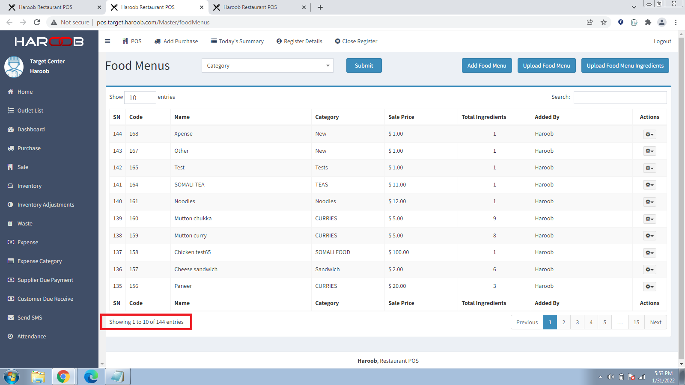
Task: Open Attendance in the sidebar
Action: pyautogui.click(x=49, y=336)
